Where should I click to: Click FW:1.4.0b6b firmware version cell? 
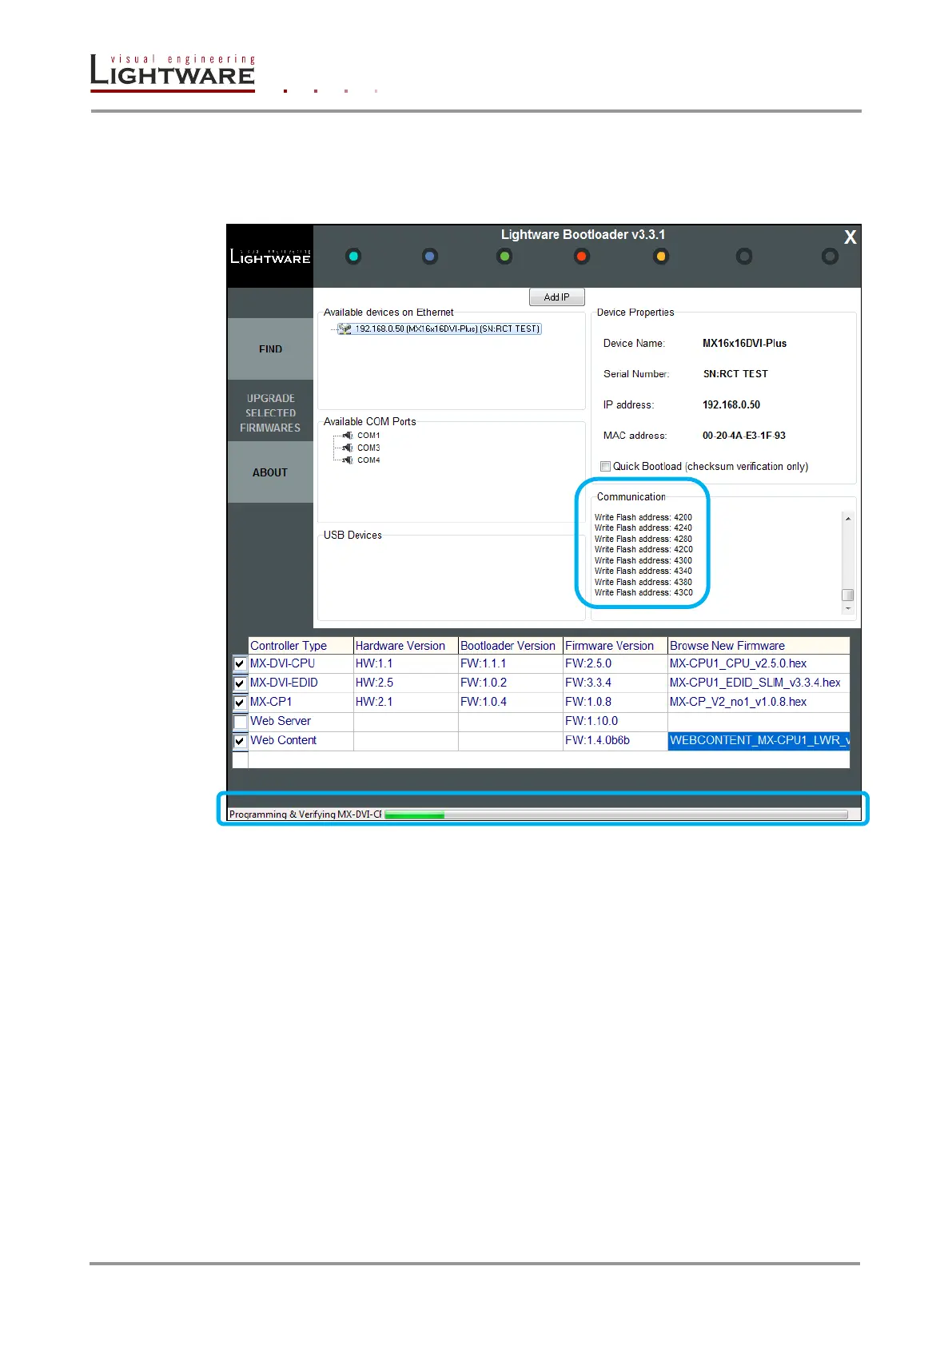coord(615,740)
